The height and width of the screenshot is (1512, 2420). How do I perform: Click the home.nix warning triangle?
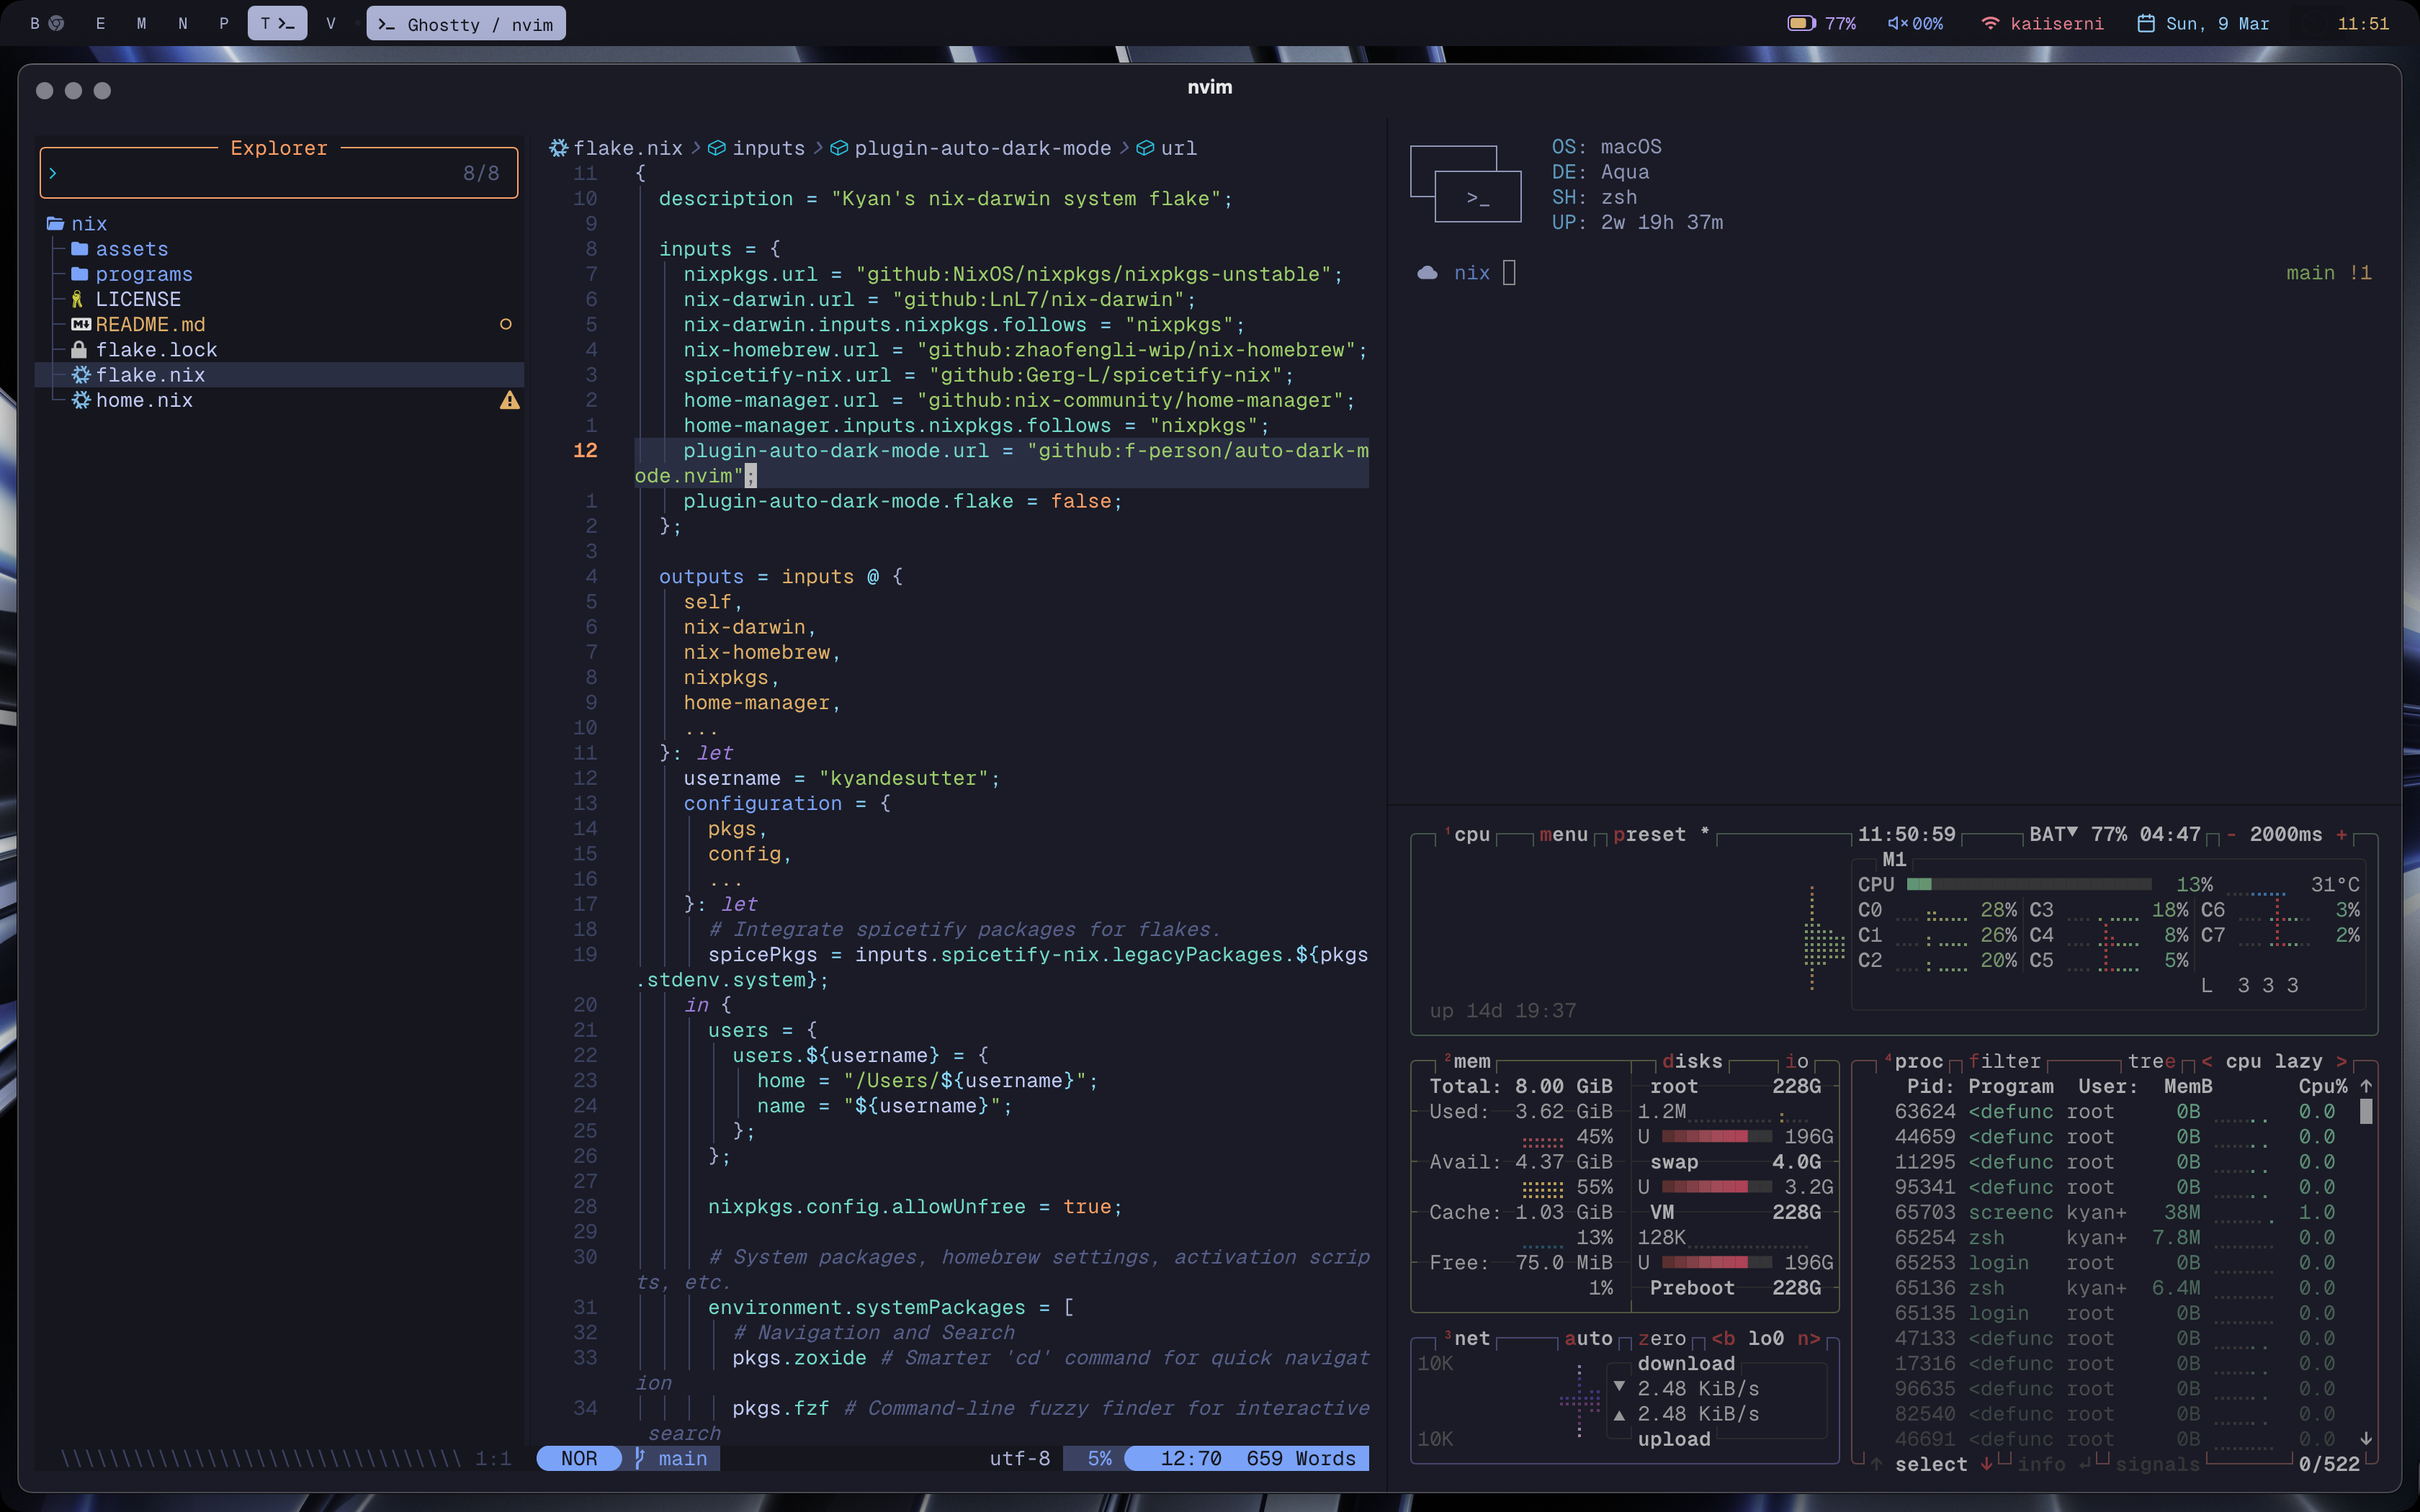pyautogui.click(x=510, y=400)
